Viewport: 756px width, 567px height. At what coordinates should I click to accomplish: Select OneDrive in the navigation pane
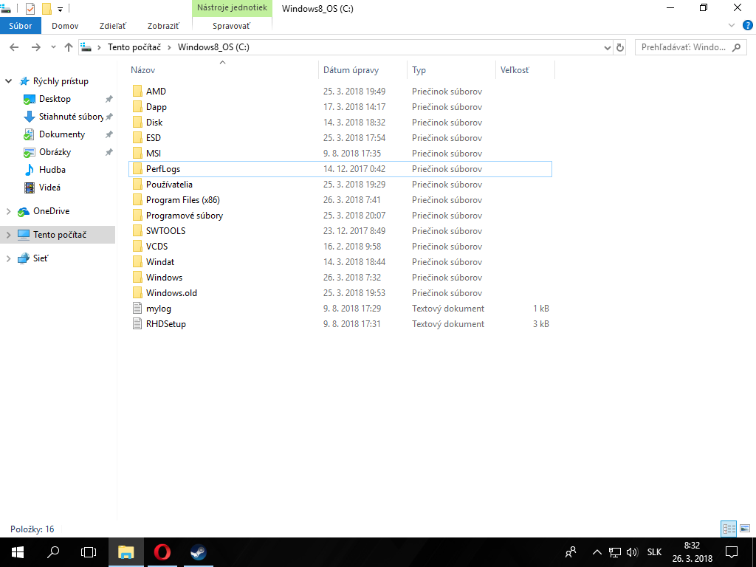51,211
